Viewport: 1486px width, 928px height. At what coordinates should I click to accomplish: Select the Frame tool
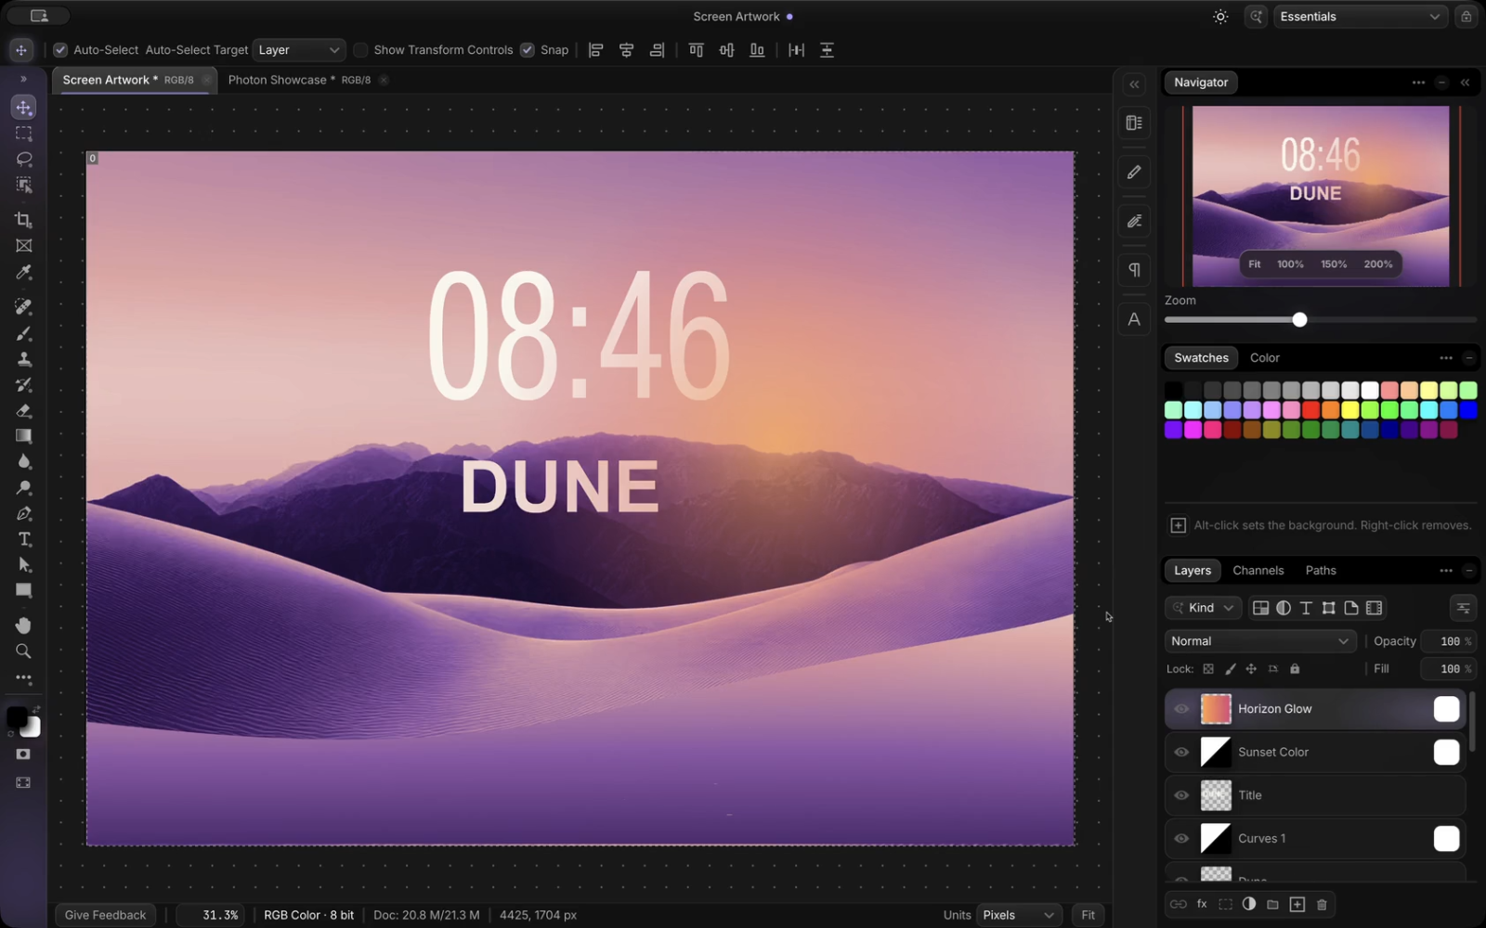click(23, 246)
